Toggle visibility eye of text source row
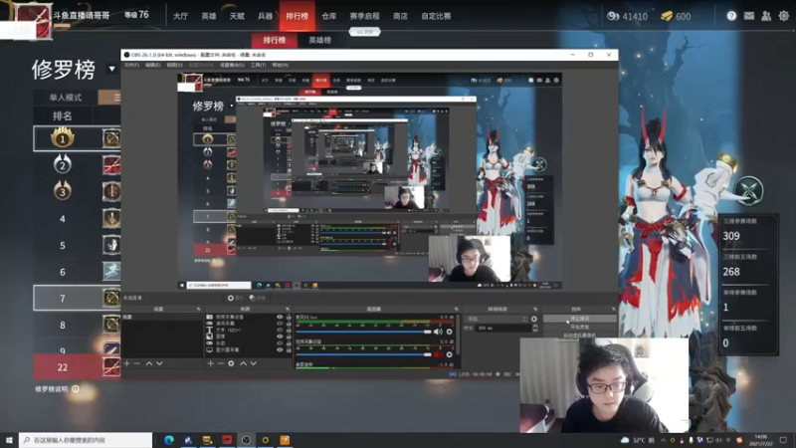Viewport: 796px width, 448px height. tap(280, 331)
